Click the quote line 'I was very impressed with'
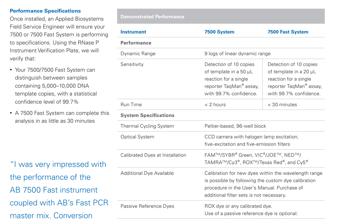The width and height of the screenshot is (337, 219). pos(58,165)
